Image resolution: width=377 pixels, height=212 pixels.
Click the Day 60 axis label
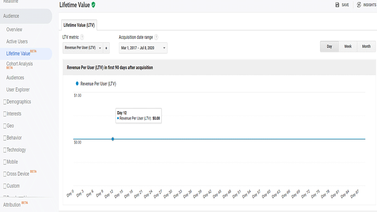coord(266,194)
